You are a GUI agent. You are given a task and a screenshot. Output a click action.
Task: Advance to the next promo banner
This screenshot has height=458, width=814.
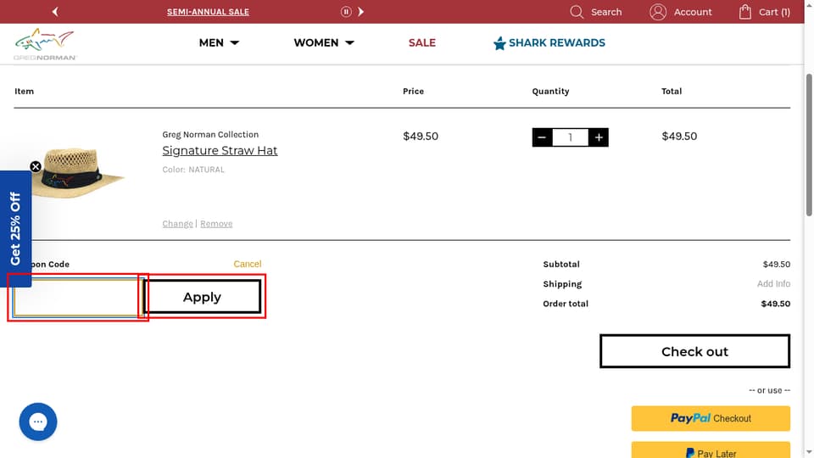[361, 11]
